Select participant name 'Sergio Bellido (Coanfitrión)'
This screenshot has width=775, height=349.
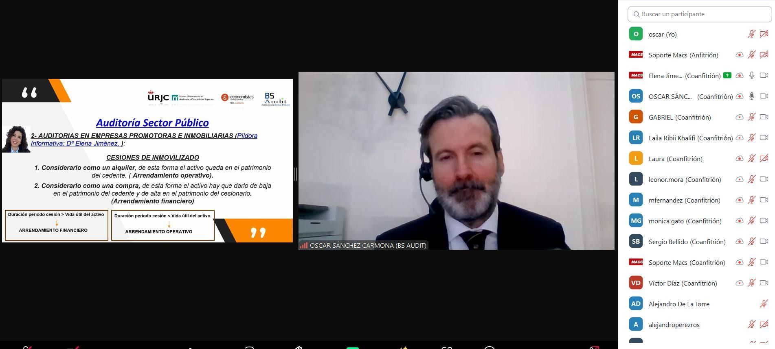tap(687, 242)
